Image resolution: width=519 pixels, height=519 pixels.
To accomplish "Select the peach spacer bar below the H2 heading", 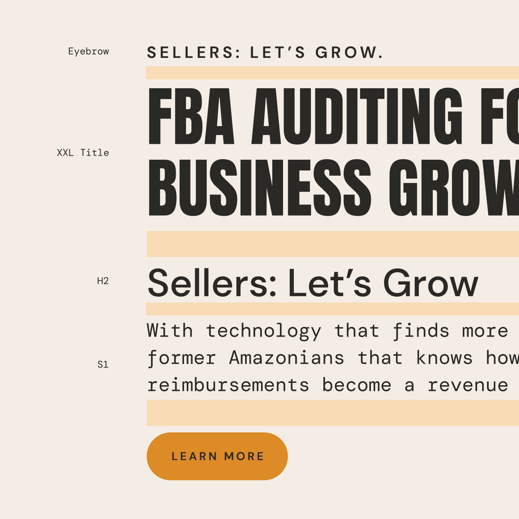I will [332, 309].
